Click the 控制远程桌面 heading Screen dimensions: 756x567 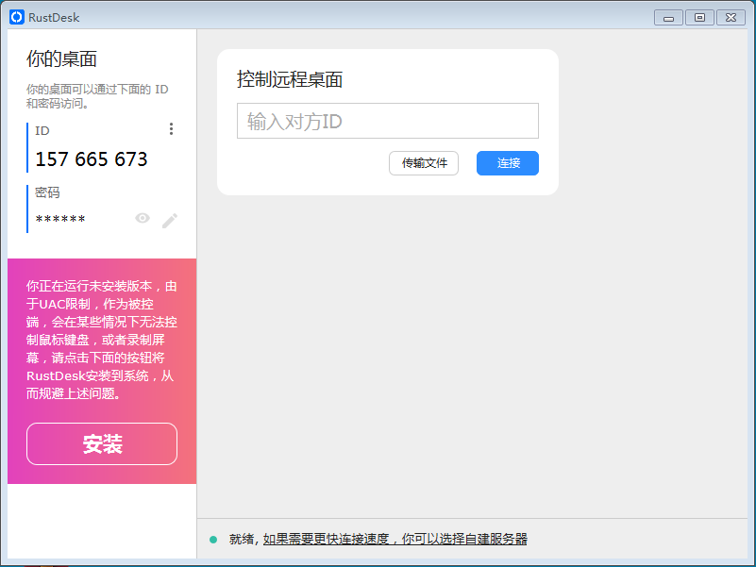tap(290, 80)
